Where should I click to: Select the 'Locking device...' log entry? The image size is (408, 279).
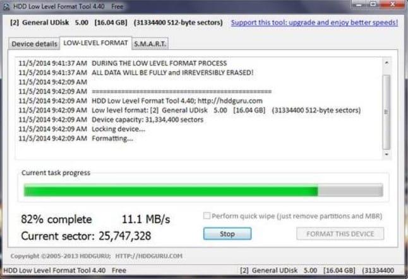(x=118, y=129)
